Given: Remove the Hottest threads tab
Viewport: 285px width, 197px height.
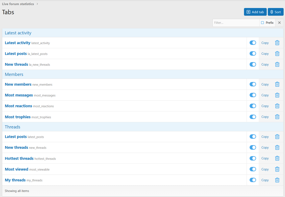Looking at the screenshot, I should point(277,158).
